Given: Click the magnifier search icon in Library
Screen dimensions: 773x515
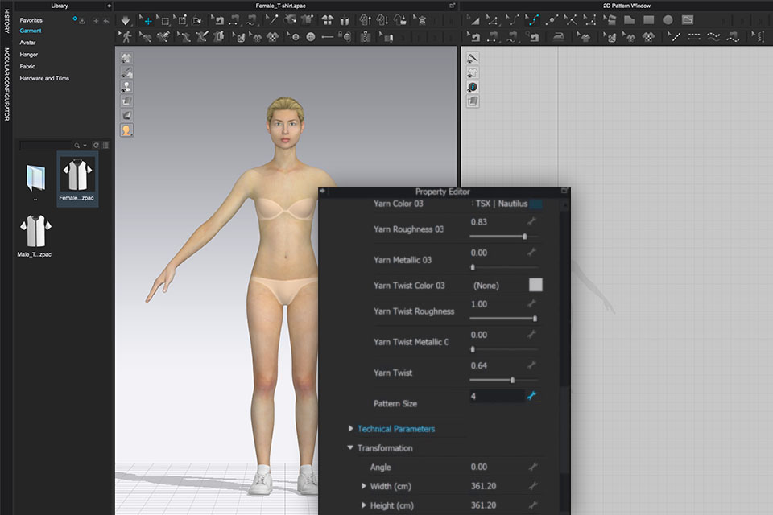Looking at the screenshot, I should pos(76,146).
